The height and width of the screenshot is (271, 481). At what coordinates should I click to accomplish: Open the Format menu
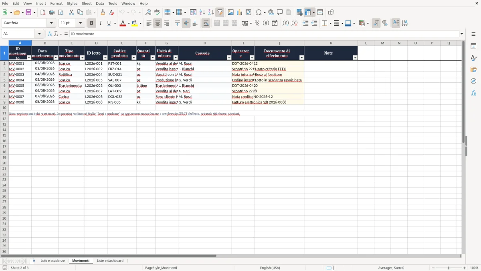pos(57,3)
